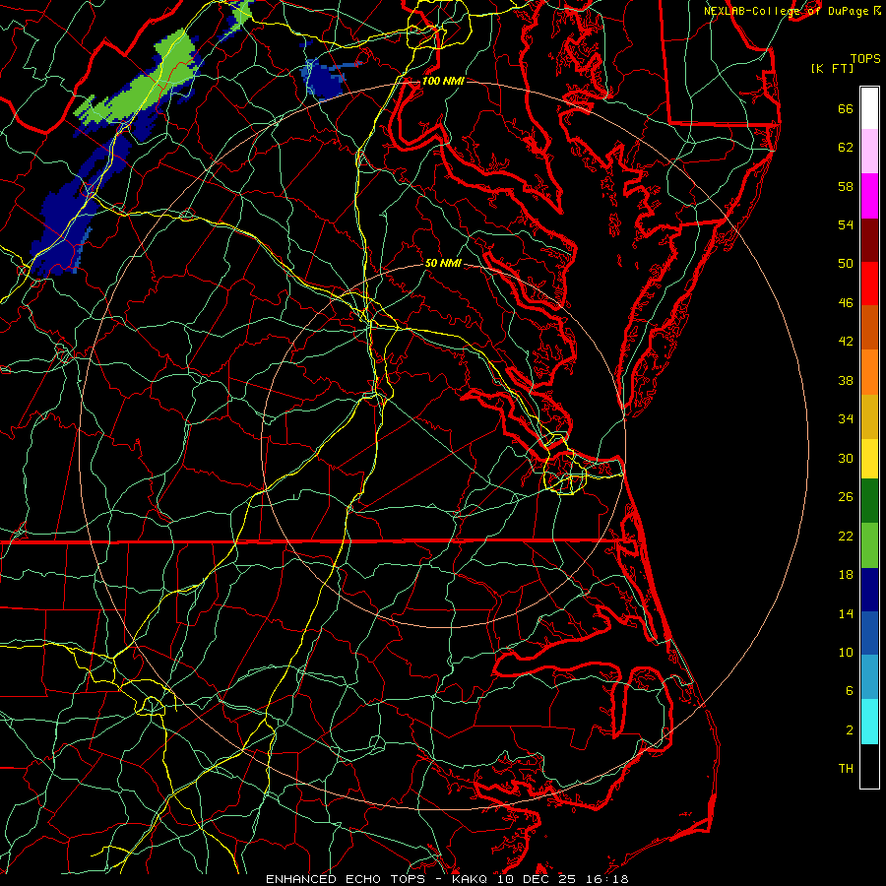Click the dark orange 46 kft legend swatch

pos(869,327)
